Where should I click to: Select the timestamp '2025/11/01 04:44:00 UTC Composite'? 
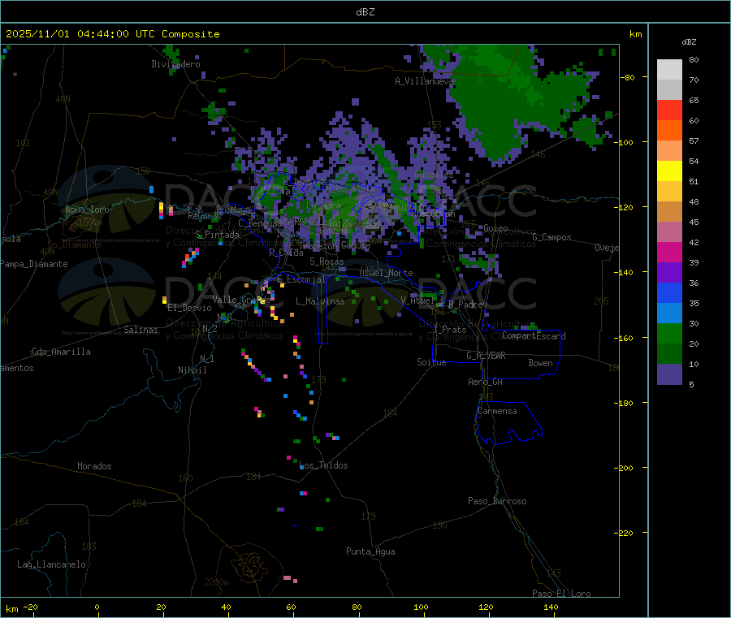click(x=112, y=34)
